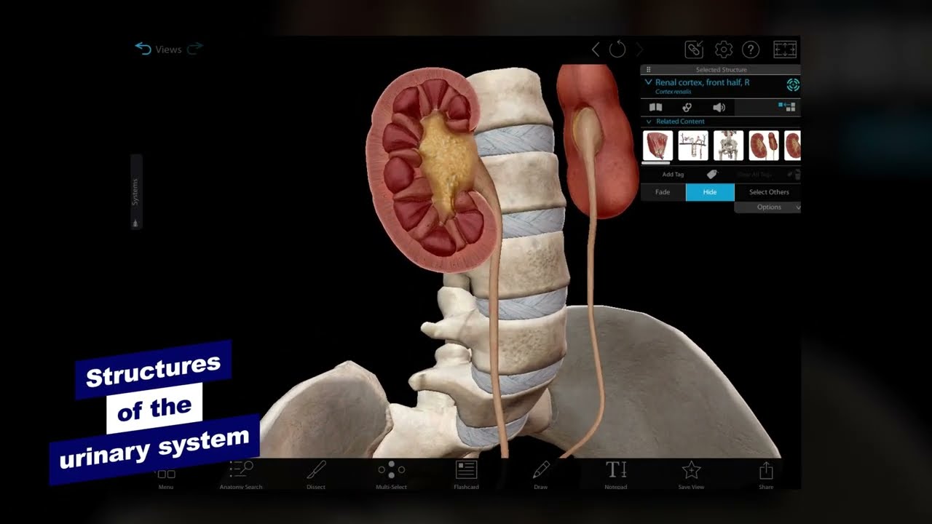Image resolution: width=932 pixels, height=524 pixels.
Task: Click the Add Tag button
Action: point(673,175)
